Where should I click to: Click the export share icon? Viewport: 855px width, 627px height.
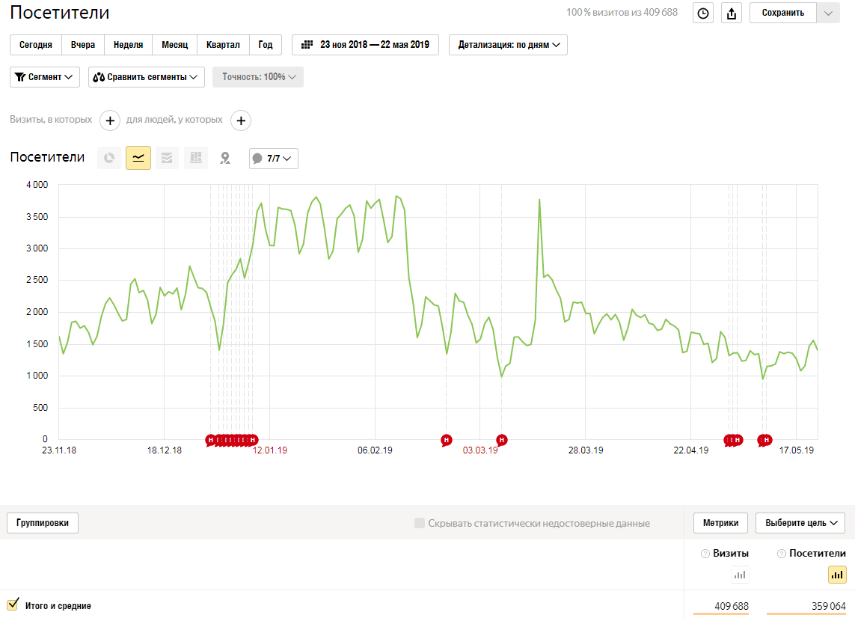[x=732, y=13]
